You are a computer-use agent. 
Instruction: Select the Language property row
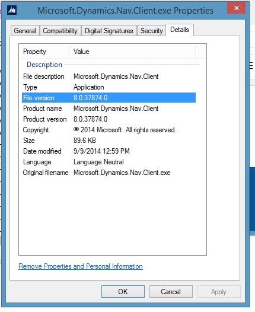(x=109, y=162)
